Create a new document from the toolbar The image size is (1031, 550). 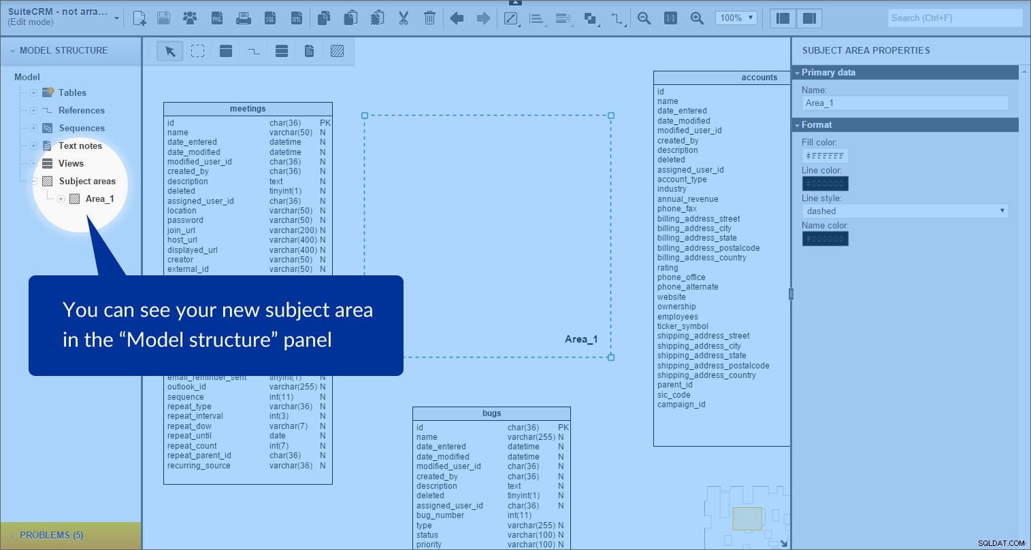tap(139, 18)
